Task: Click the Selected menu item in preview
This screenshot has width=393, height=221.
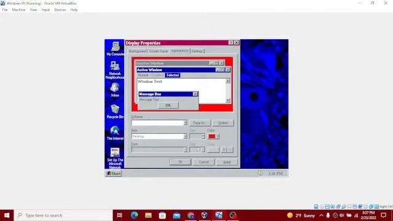Action: click(x=173, y=75)
